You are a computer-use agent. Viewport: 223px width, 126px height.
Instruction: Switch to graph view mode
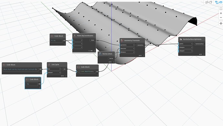pos(218,2)
